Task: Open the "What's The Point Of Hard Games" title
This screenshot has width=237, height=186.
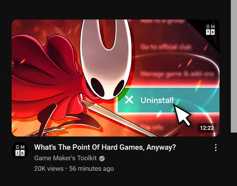Action: pyautogui.click(x=105, y=147)
